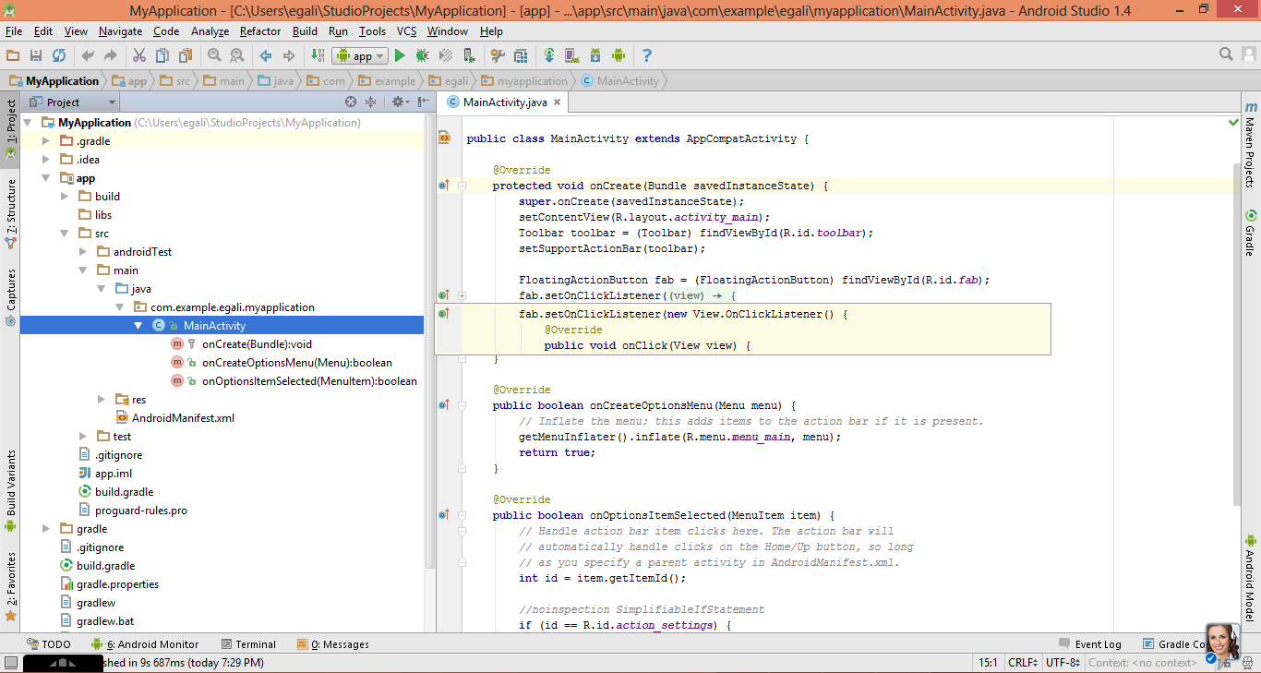Click Scroll from Source crosshair icon
1261x673 pixels.
pos(351,102)
